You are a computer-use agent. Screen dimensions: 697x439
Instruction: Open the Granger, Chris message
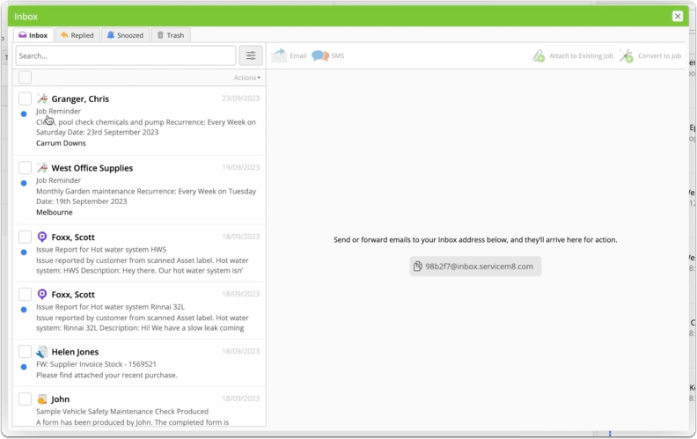pyautogui.click(x=139, y=121)
